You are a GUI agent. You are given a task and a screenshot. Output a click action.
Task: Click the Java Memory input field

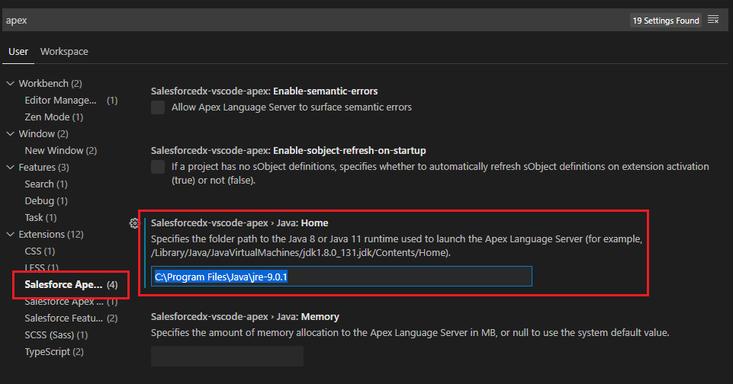click(x=227, y=356)
